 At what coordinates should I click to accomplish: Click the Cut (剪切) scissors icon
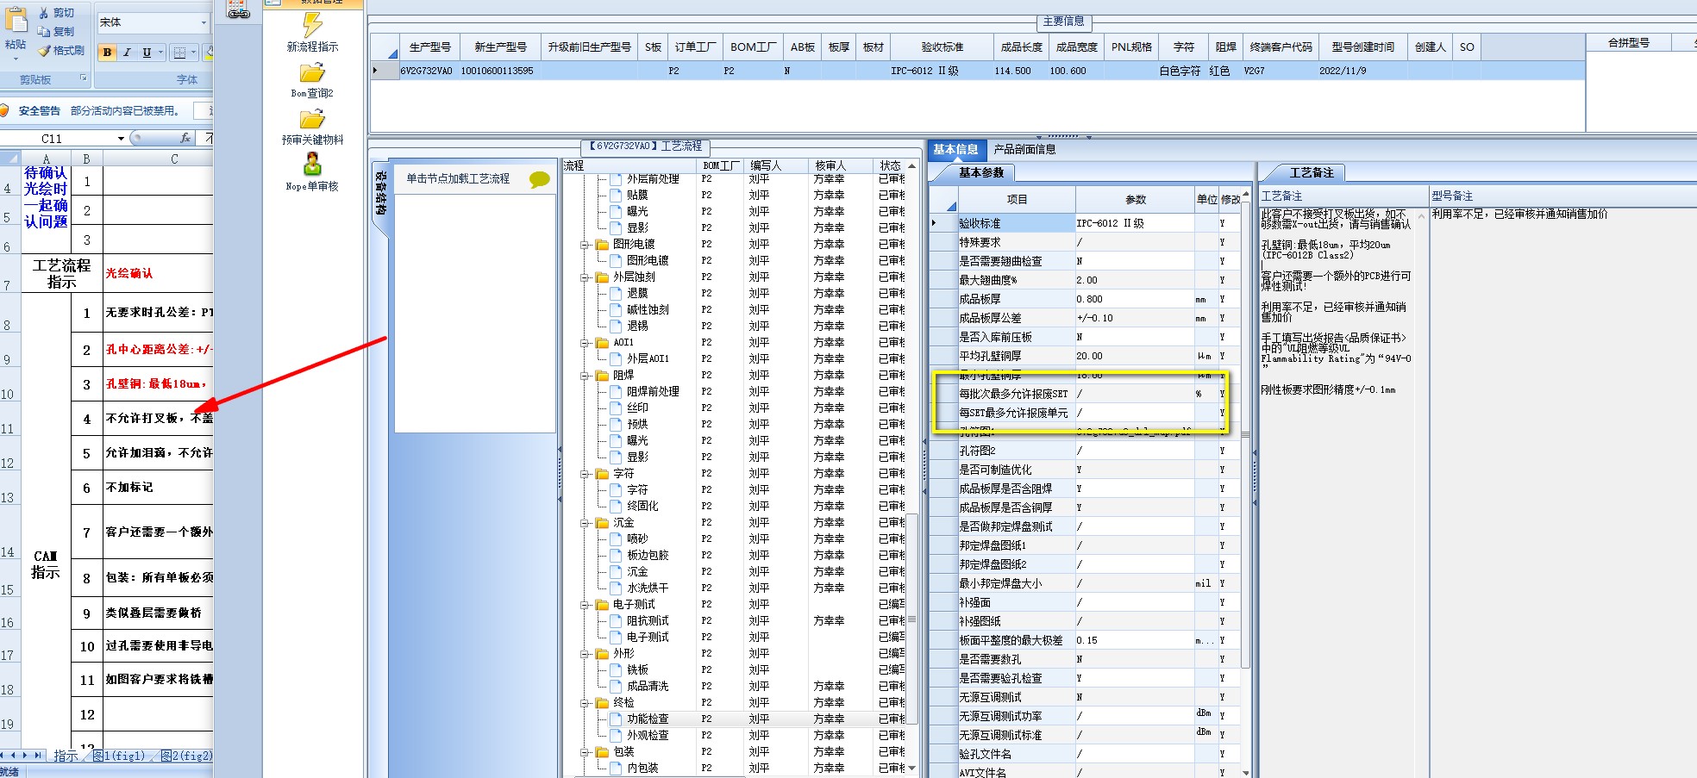[x=44, y=13]
